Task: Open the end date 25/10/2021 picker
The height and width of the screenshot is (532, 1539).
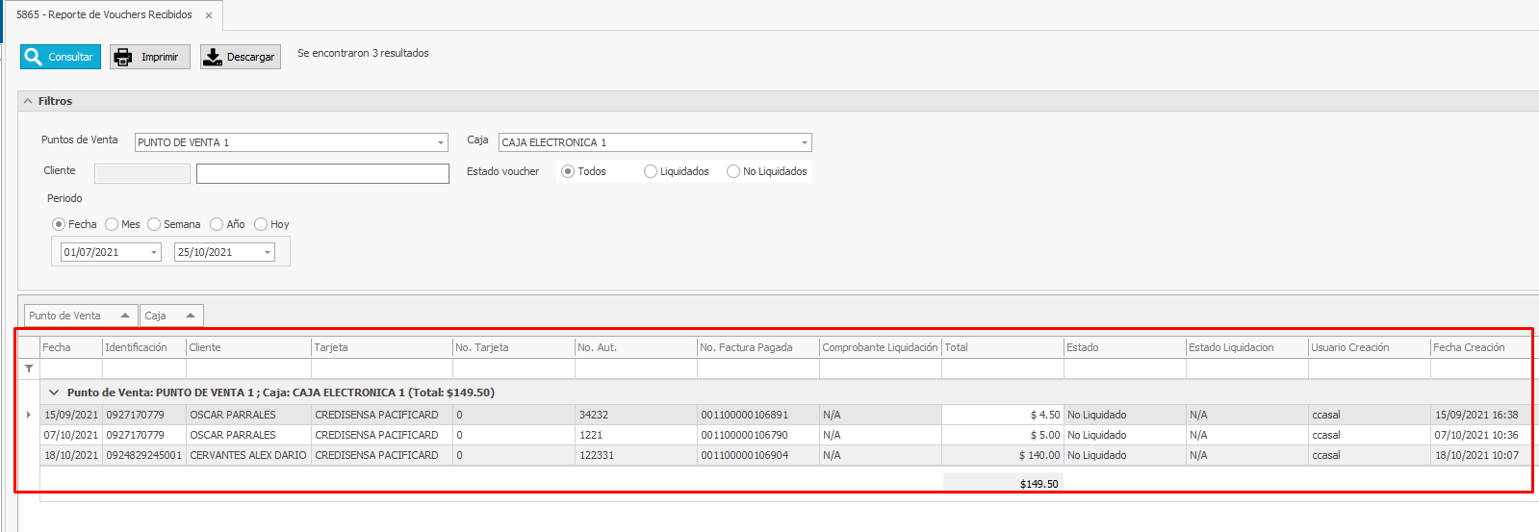Action: (x=267, y=252)
